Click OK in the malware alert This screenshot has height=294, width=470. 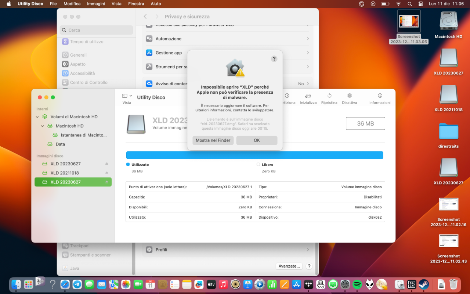(x=257, y=140)
